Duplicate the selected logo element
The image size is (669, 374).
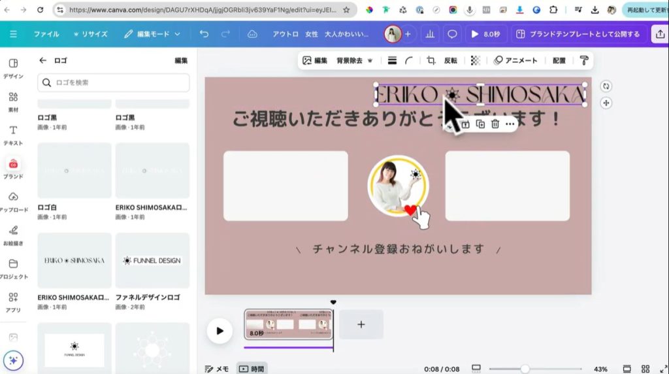[x=480, y=124]
